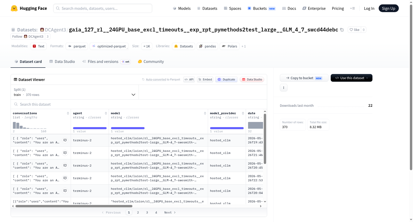Click the page vertical scrollbar
Screen dimensions: 413x222
(411, 87)
